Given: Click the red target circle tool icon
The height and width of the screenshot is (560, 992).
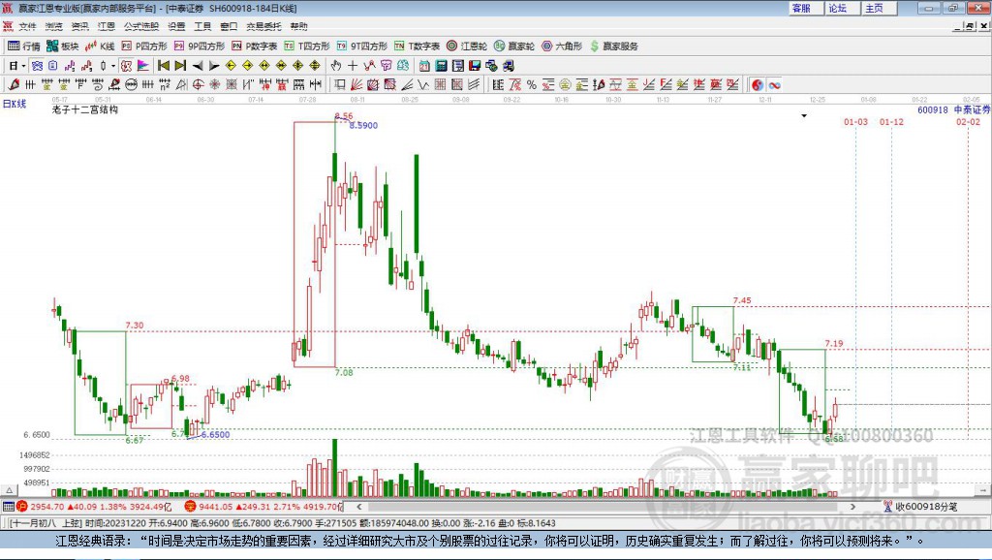Looking at the screenshot, I should pyautogui.click(x=198, y=84).
